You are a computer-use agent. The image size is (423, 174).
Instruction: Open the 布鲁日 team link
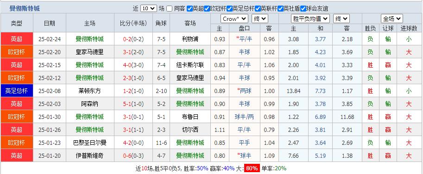190,117
